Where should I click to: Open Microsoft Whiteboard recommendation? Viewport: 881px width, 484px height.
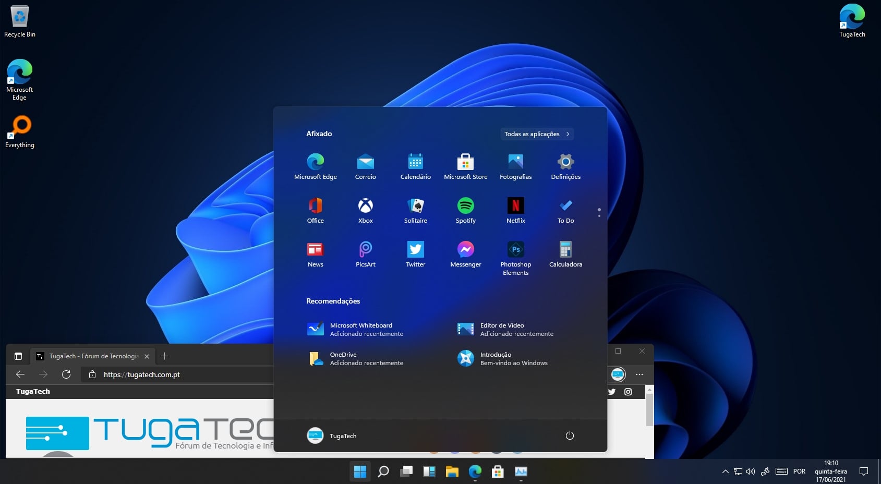coord(355,329)
